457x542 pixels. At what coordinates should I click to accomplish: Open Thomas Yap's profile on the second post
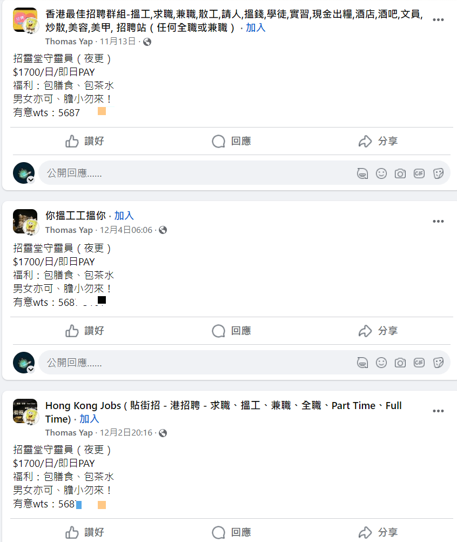pyautogui.click(x=69, y=230)
